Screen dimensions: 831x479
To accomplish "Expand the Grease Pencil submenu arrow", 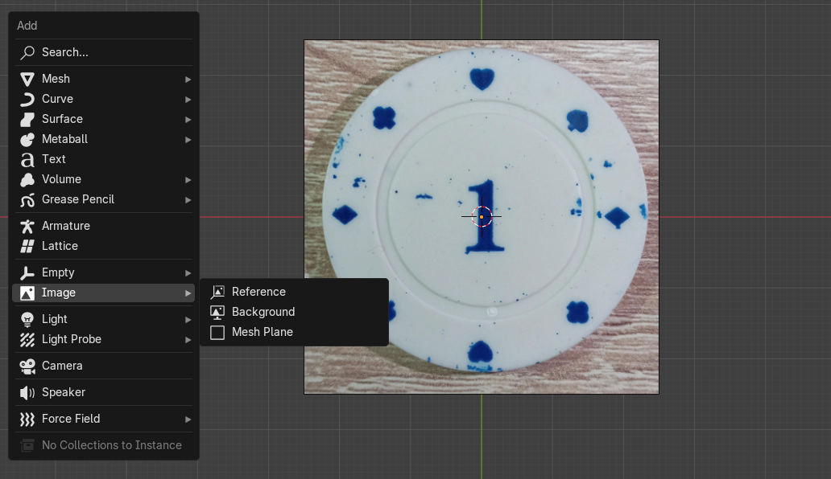I will click(x=188, y=199).
